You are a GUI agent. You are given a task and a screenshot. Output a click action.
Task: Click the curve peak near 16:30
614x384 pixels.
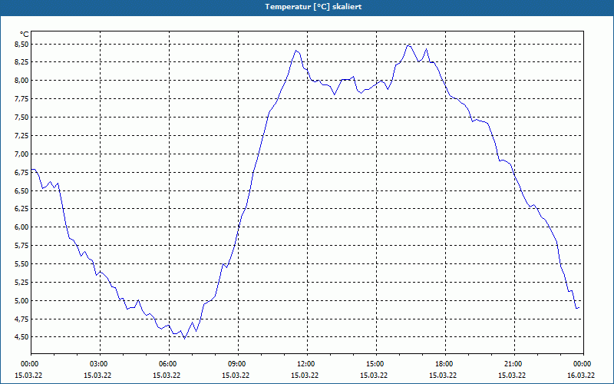coord(408,45)
